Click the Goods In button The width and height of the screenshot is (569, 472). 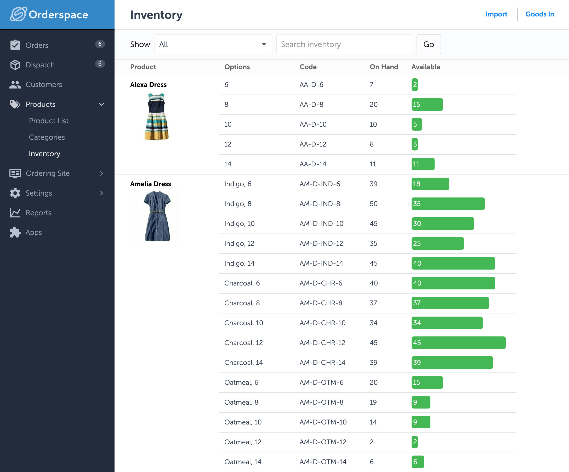(540, 14)
